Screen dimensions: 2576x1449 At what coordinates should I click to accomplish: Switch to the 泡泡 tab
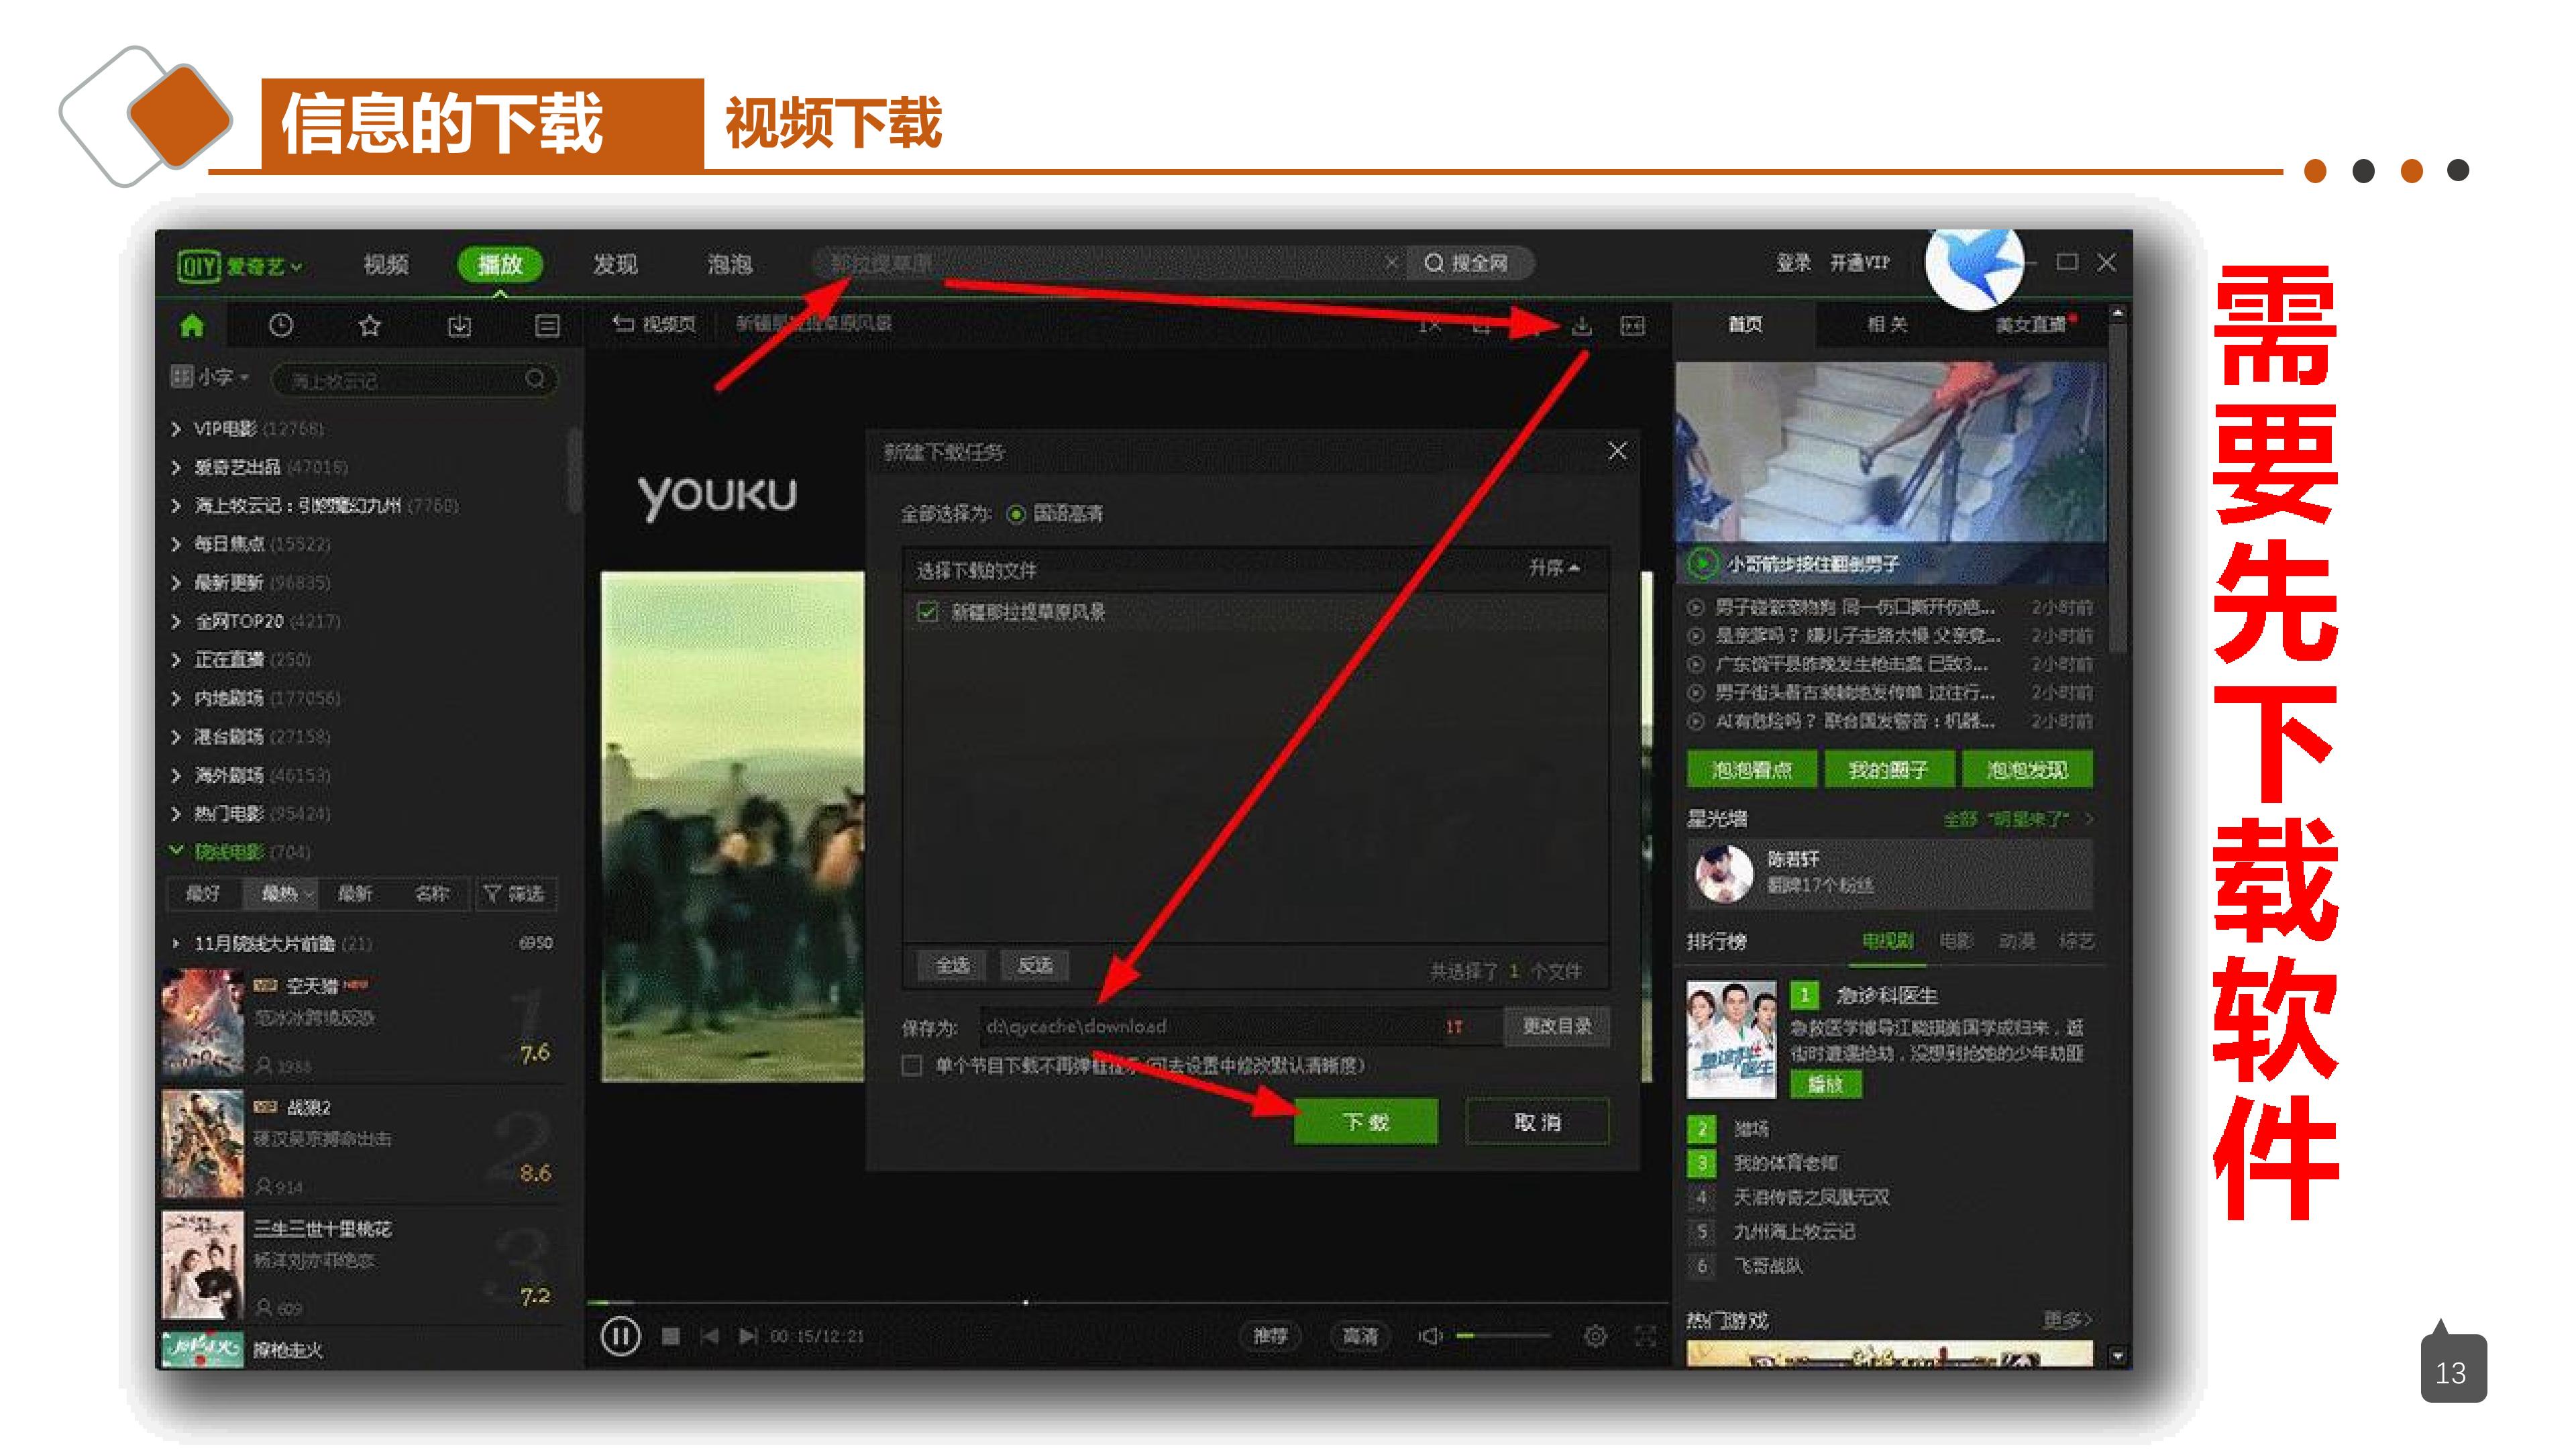point(729,264)
